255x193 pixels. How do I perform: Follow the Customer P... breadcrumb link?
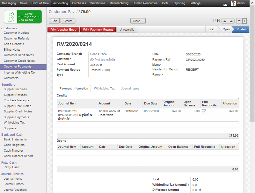pos(61,12)
